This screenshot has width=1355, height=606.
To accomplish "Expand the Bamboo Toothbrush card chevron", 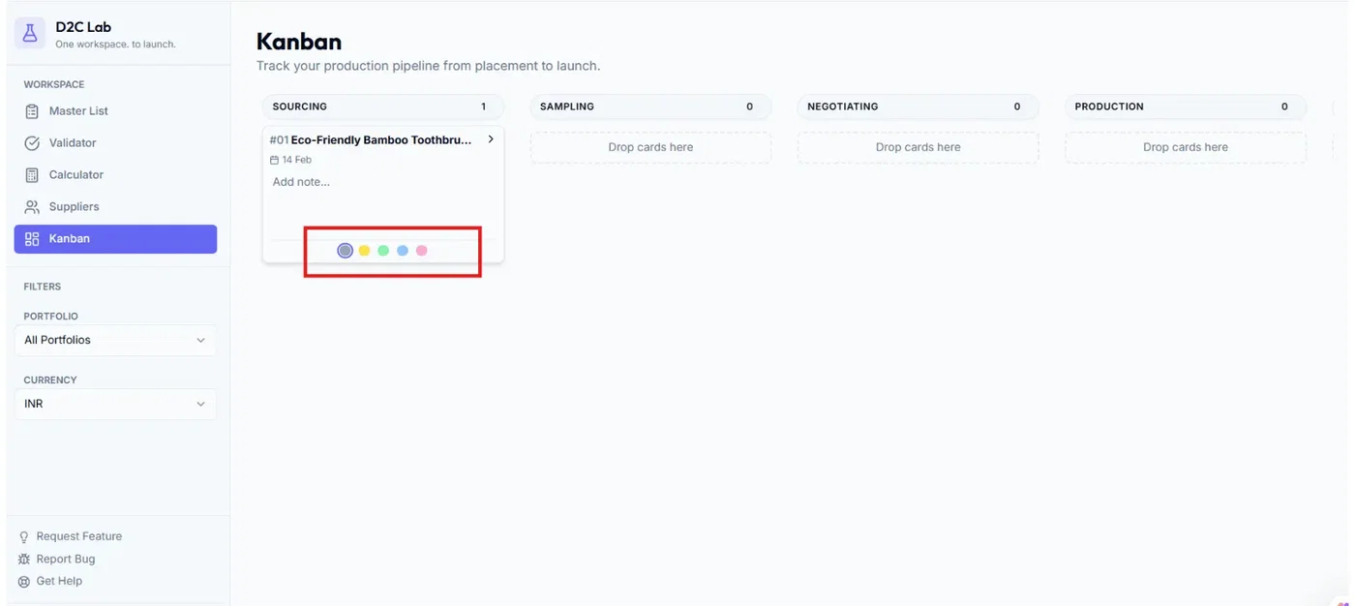I will pyautogui.click(x=491, y=139).
